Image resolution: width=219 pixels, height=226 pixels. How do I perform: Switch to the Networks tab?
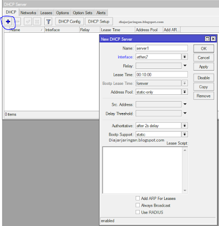click(28, 13)
